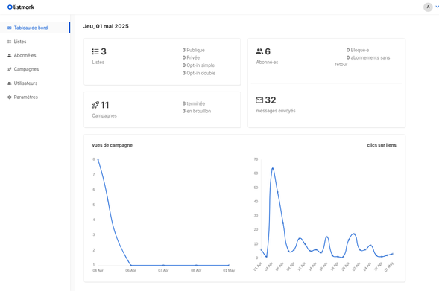Screen dimensions: 439x291
Task: Click the listmonk logo
Action: [x=21, y=7]
